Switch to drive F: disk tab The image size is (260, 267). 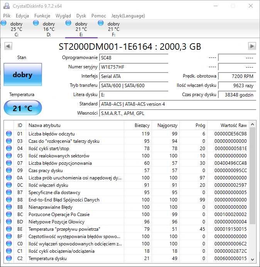pyautogui.click(x=113, y=29)
